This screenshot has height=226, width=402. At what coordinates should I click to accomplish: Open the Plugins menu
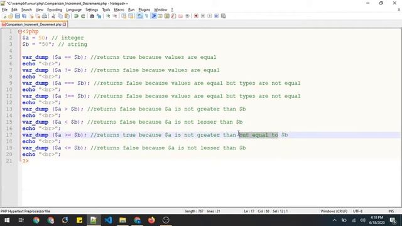coord(144,10)
